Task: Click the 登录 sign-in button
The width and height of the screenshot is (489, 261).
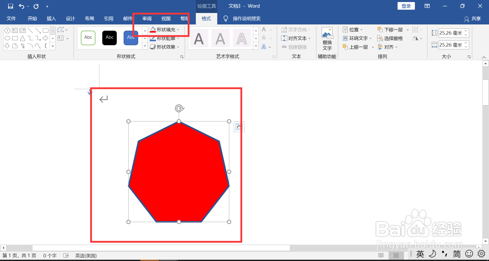Action: tap(406, 6)
